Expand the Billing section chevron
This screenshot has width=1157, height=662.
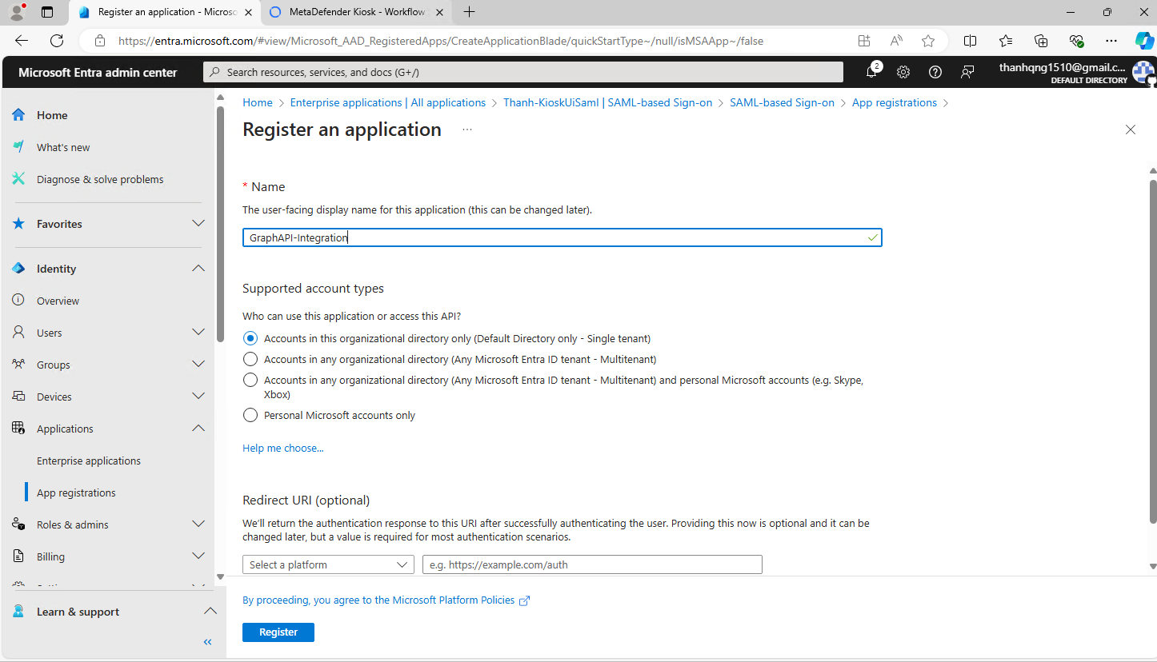(198, 556)
